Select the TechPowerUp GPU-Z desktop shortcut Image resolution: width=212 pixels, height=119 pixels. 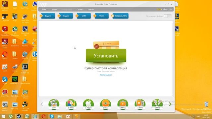pos(25,94)
